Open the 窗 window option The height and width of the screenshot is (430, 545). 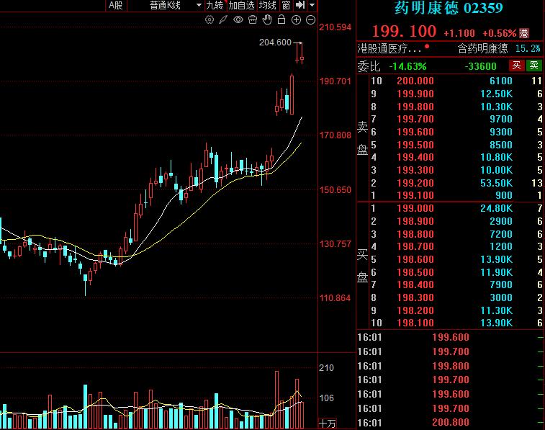[x=286, y=5]
